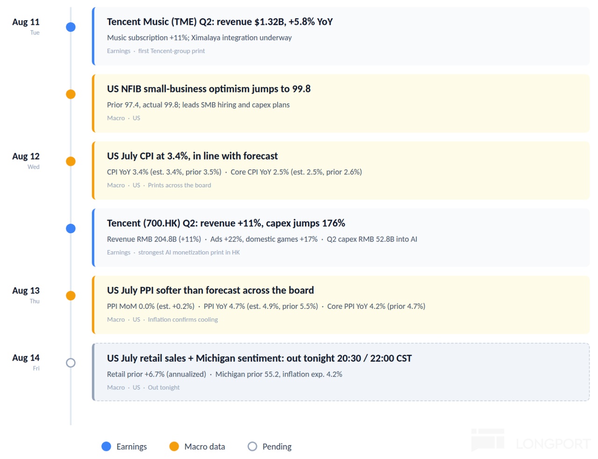The width and height of the screenshot is (598, 459).
Task: Open the retail sales and Michigan sentiment card
Action: coord(341,372)
